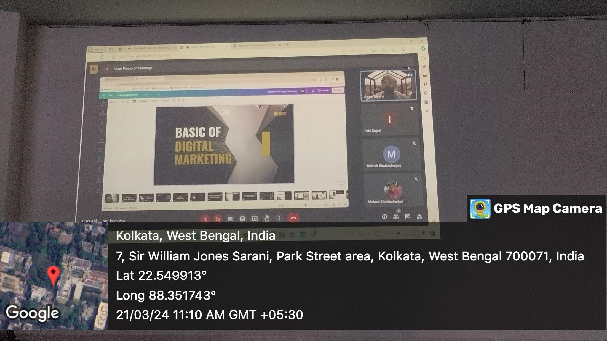Image resolution: width=607 pixels, height=341 pixels.
Task: Turn on camera in Meet controls
Action: tap(218, 219)
